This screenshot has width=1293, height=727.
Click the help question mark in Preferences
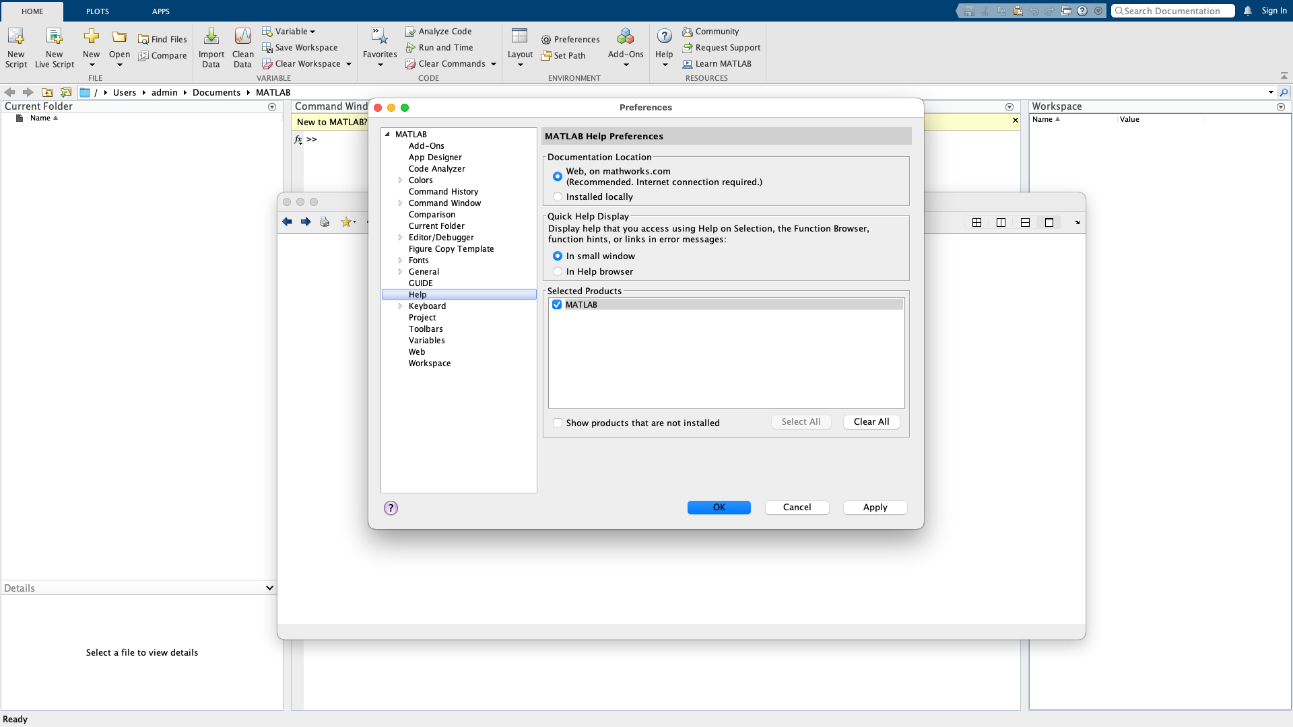click(391, 508)
